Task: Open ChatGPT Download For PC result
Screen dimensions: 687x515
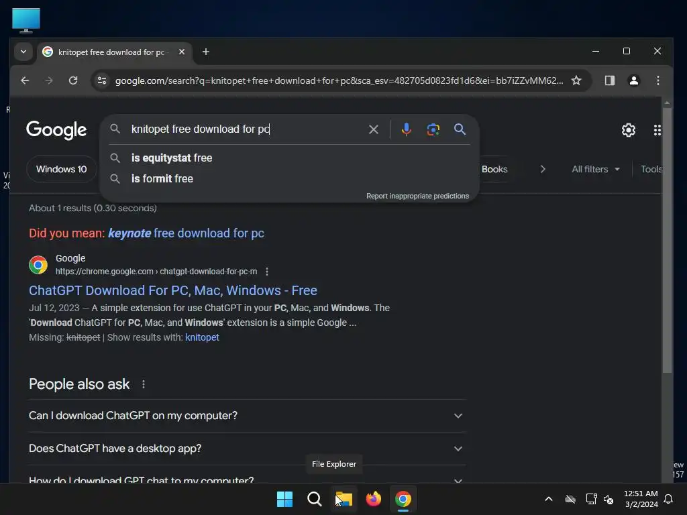Action: (x=172, y=290)
